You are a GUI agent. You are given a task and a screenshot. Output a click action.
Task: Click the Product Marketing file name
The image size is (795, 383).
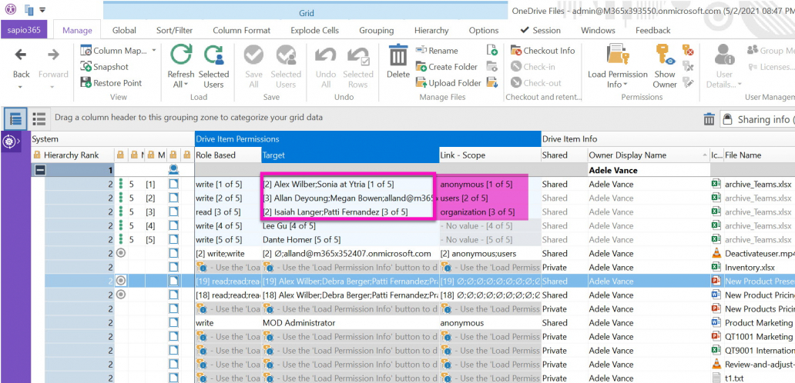(x=759, y=323)
